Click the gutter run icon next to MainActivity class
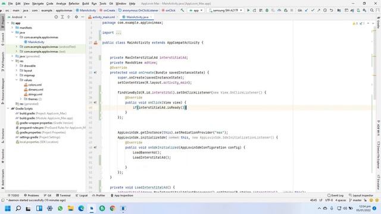 (95, 43)
